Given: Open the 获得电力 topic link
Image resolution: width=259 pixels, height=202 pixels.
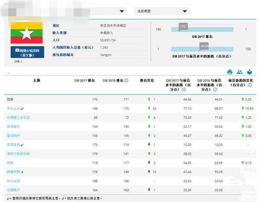Looking at the screenshot, I should (x=13, y=126).
